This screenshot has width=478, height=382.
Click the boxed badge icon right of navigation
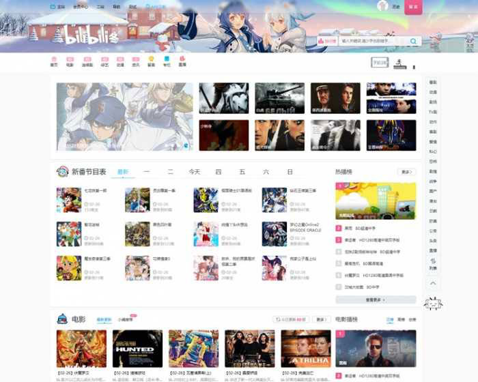380,63
